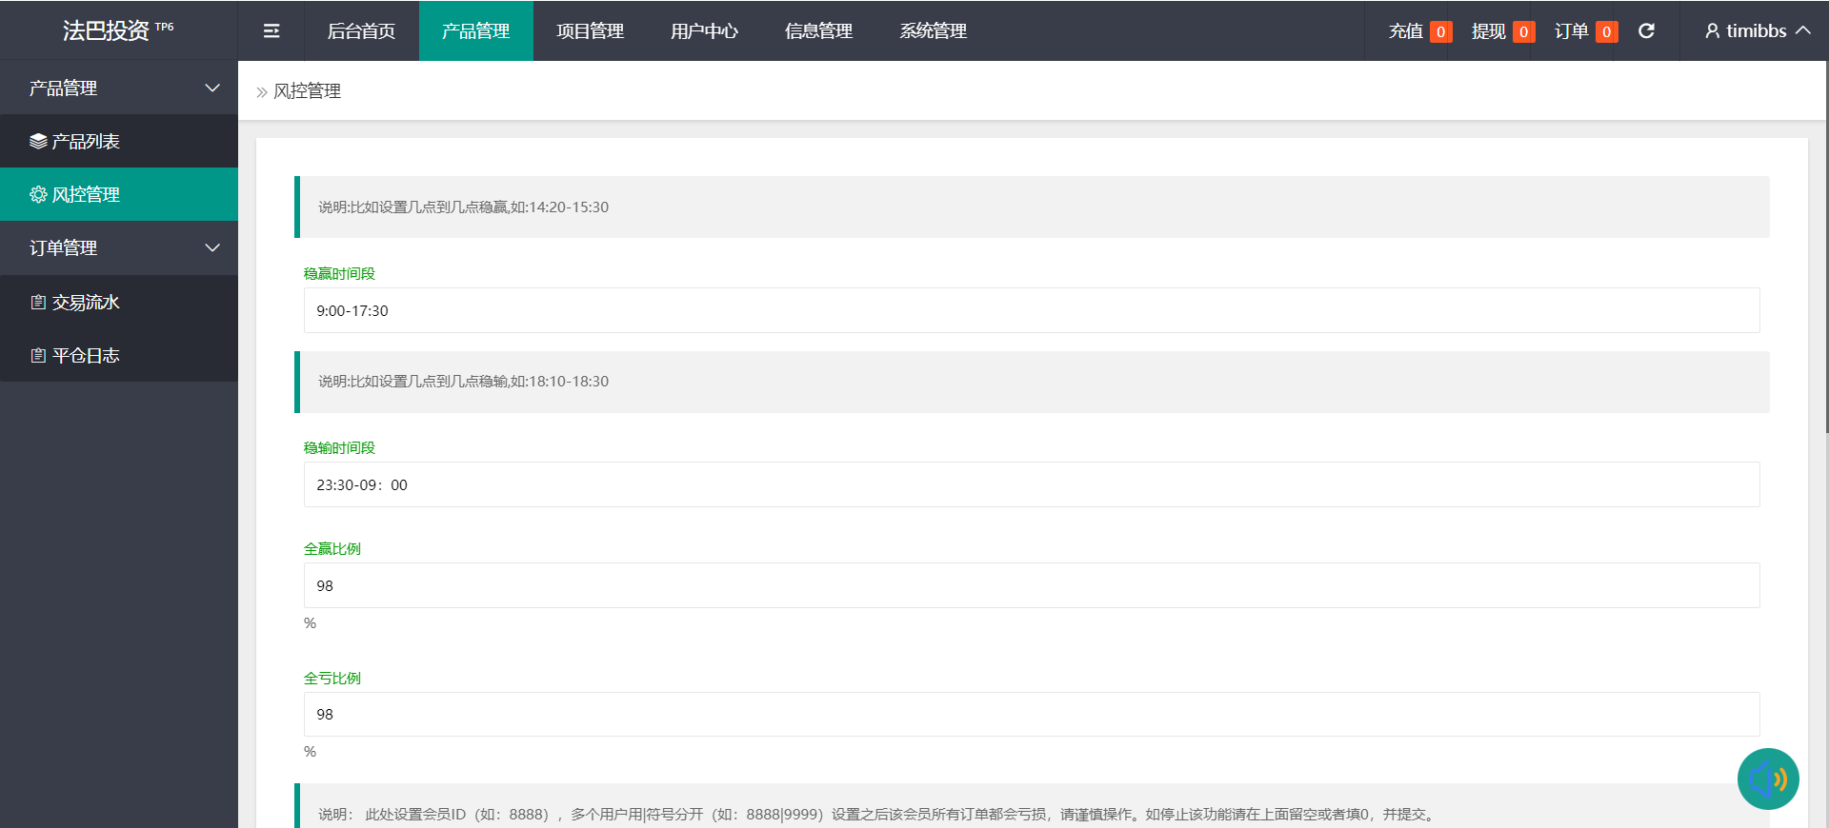Click the 平仓日志 clipboard icon
Screen dimensions: 1829x828
[x=38, y=356]
